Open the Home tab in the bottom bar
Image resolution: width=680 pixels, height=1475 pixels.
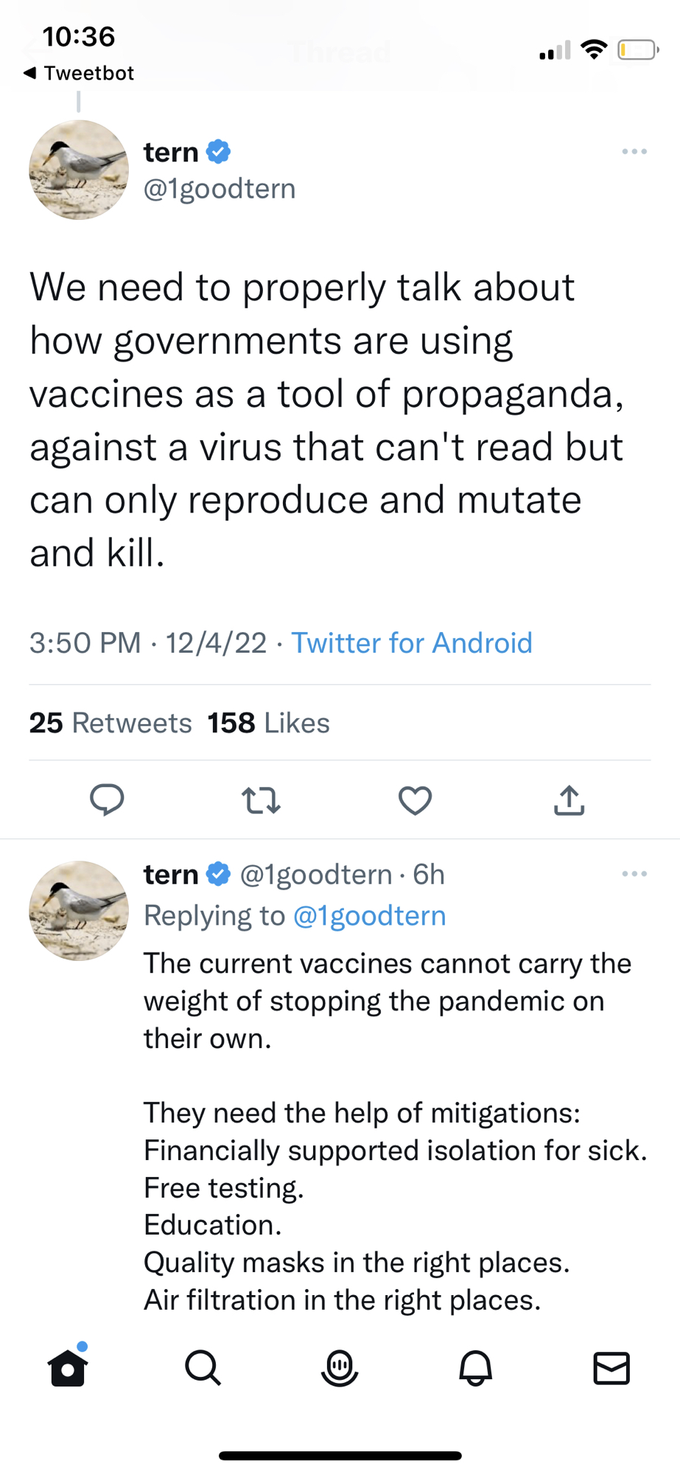coord(69,1368)
